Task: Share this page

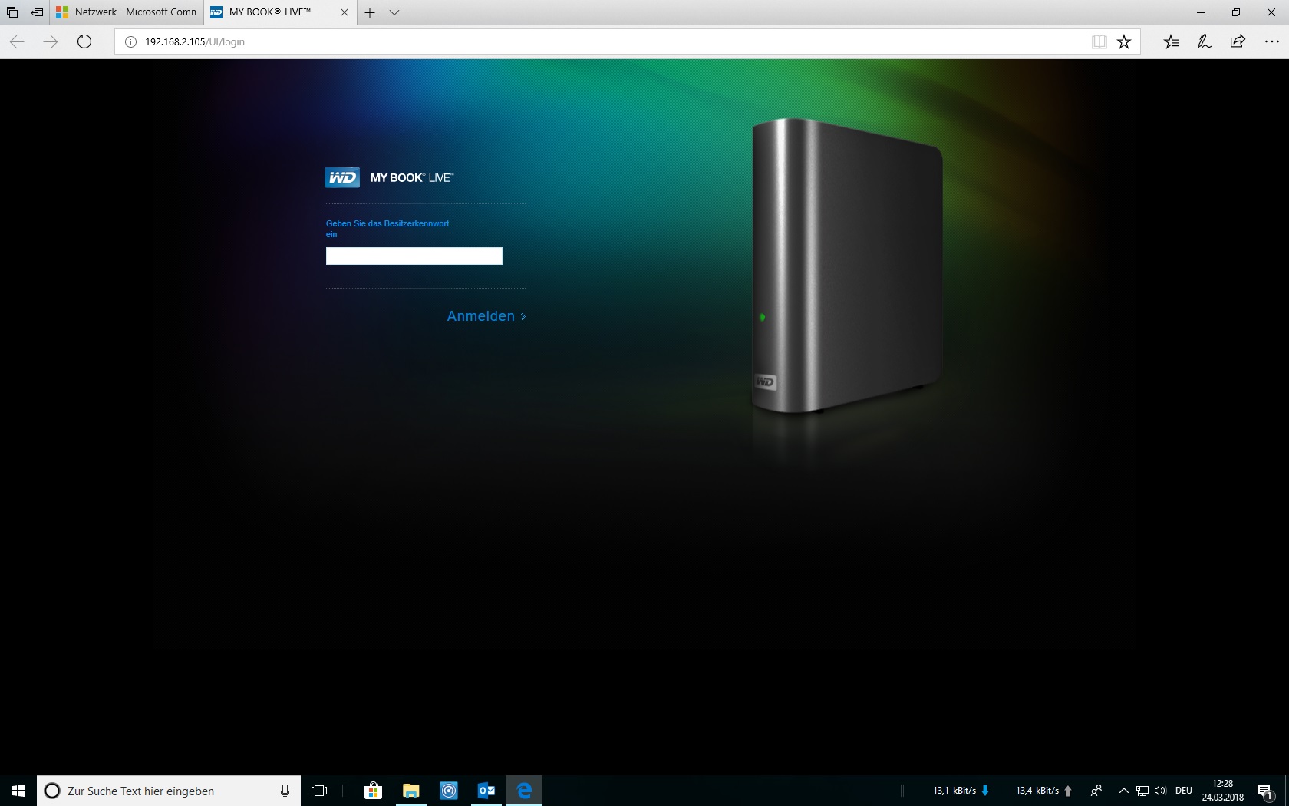Action: (1238, 42)
